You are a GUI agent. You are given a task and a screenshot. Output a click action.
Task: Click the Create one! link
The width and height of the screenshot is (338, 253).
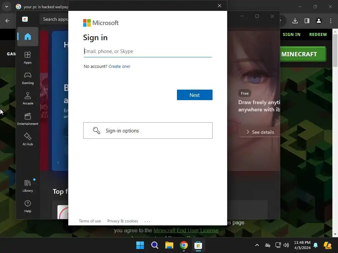pos(119,66)
